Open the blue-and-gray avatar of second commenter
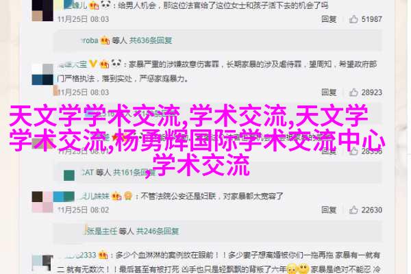Viewport: 411px width, 274px height. (42, 74)
